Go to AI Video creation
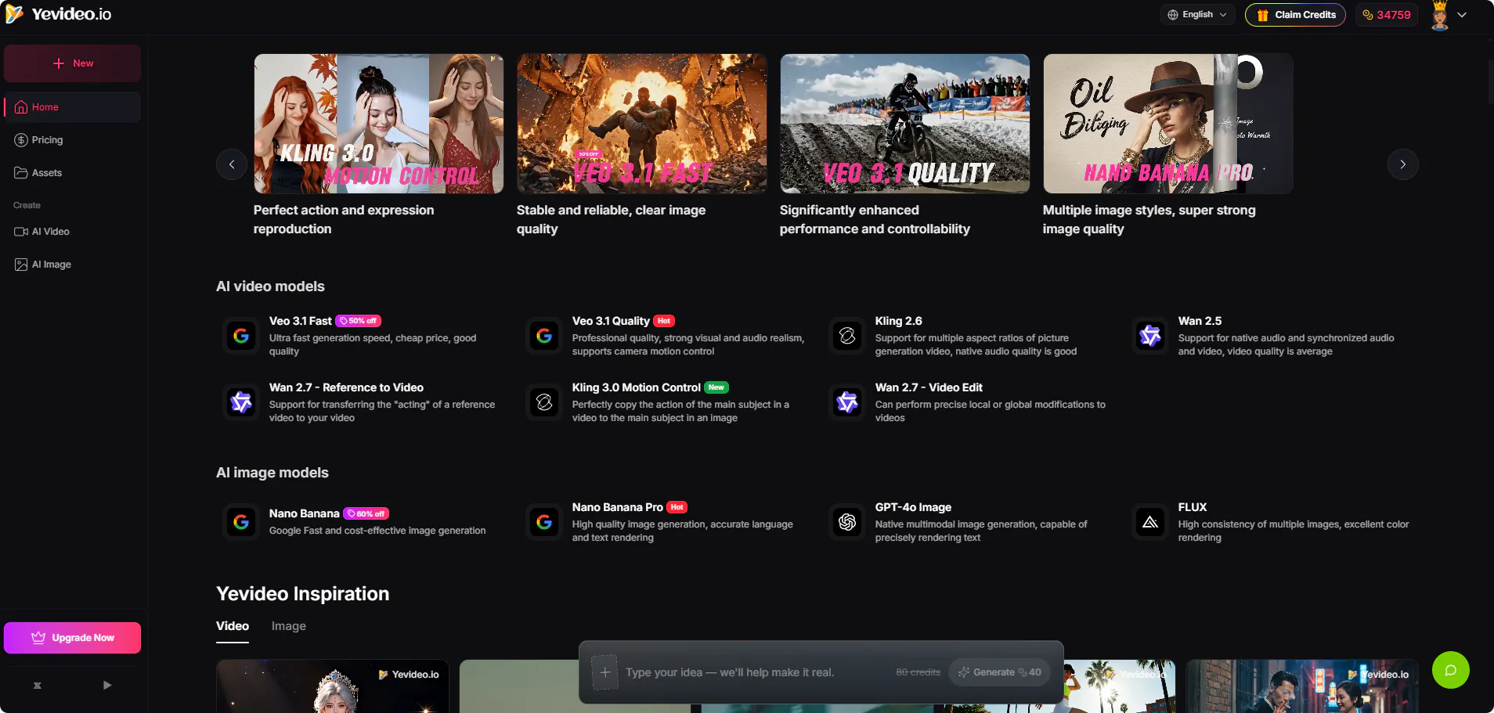Viewport: 1494px width, 713px height. (x=72, y=232)
